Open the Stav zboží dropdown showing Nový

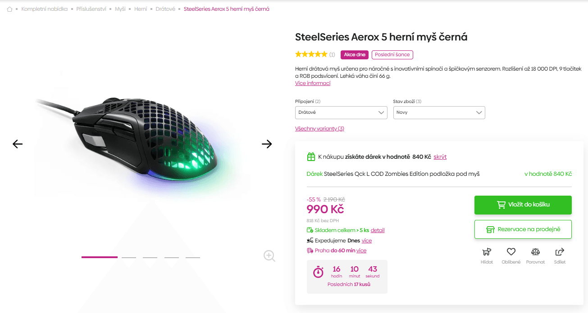[x=439, y=112]
